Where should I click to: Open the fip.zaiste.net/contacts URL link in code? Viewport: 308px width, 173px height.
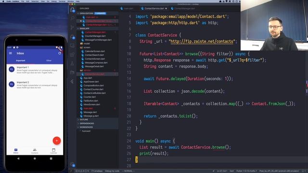(202, 42)
